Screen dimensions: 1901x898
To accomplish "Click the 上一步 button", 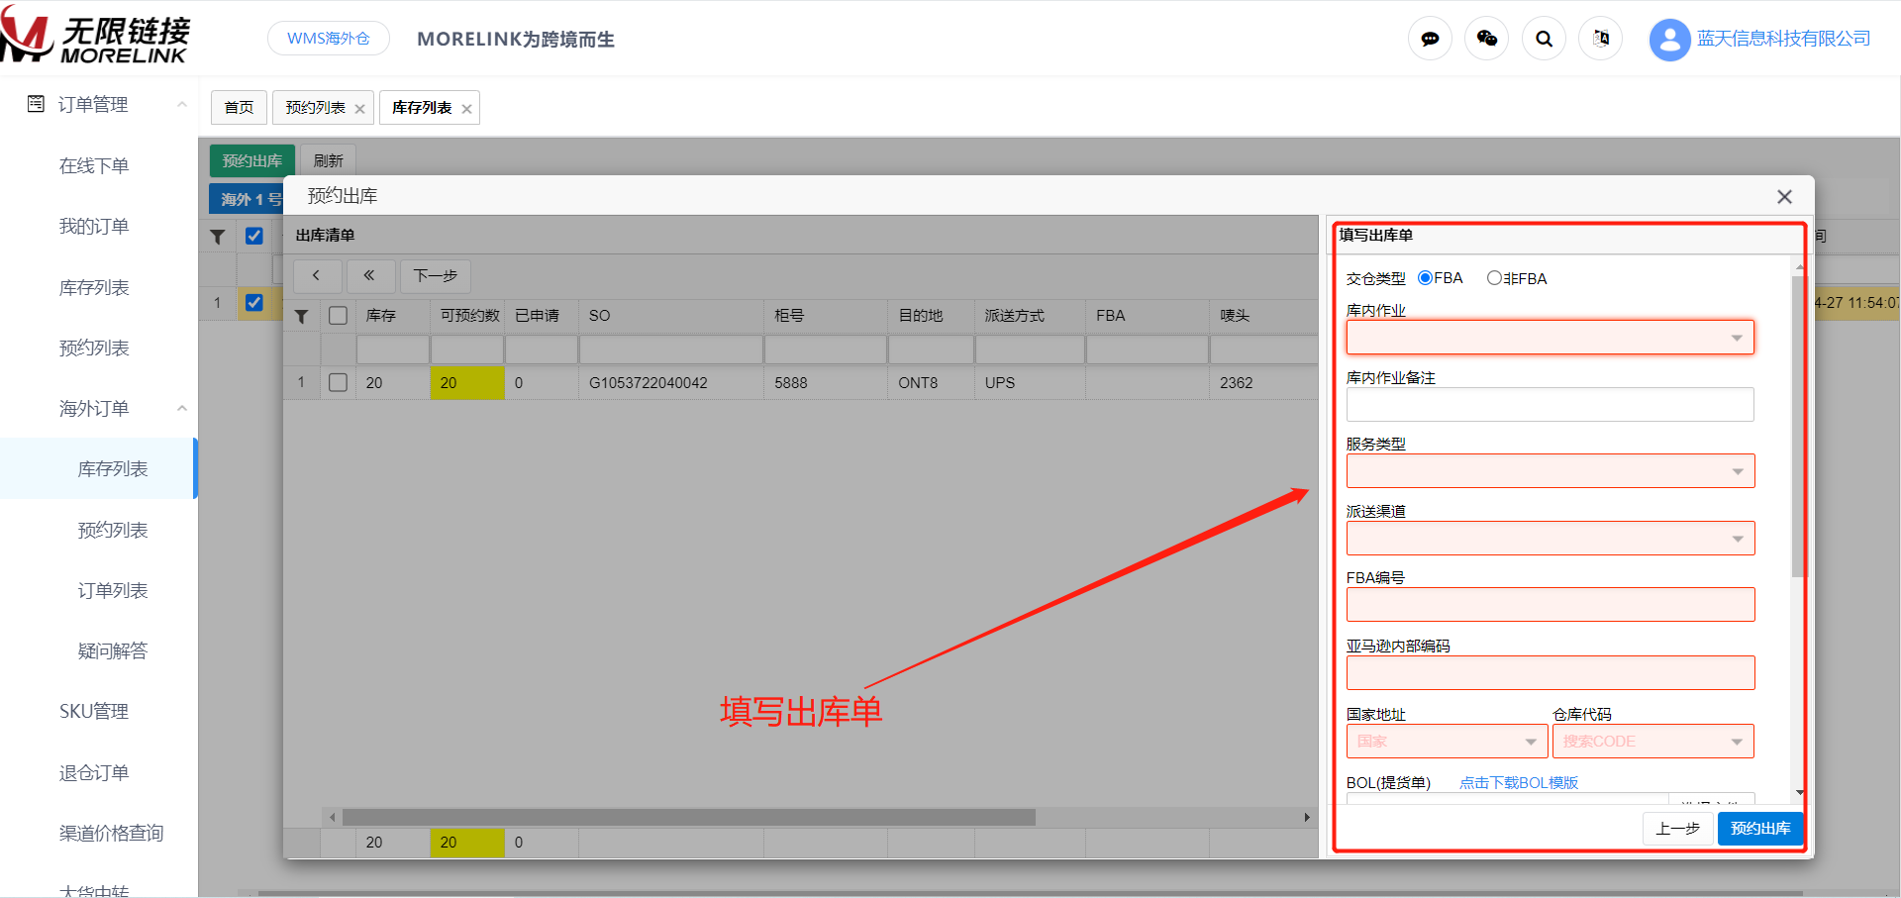I will [1678, 829].
